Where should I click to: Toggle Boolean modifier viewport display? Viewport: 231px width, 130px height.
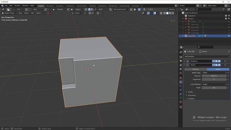[216, 61]
